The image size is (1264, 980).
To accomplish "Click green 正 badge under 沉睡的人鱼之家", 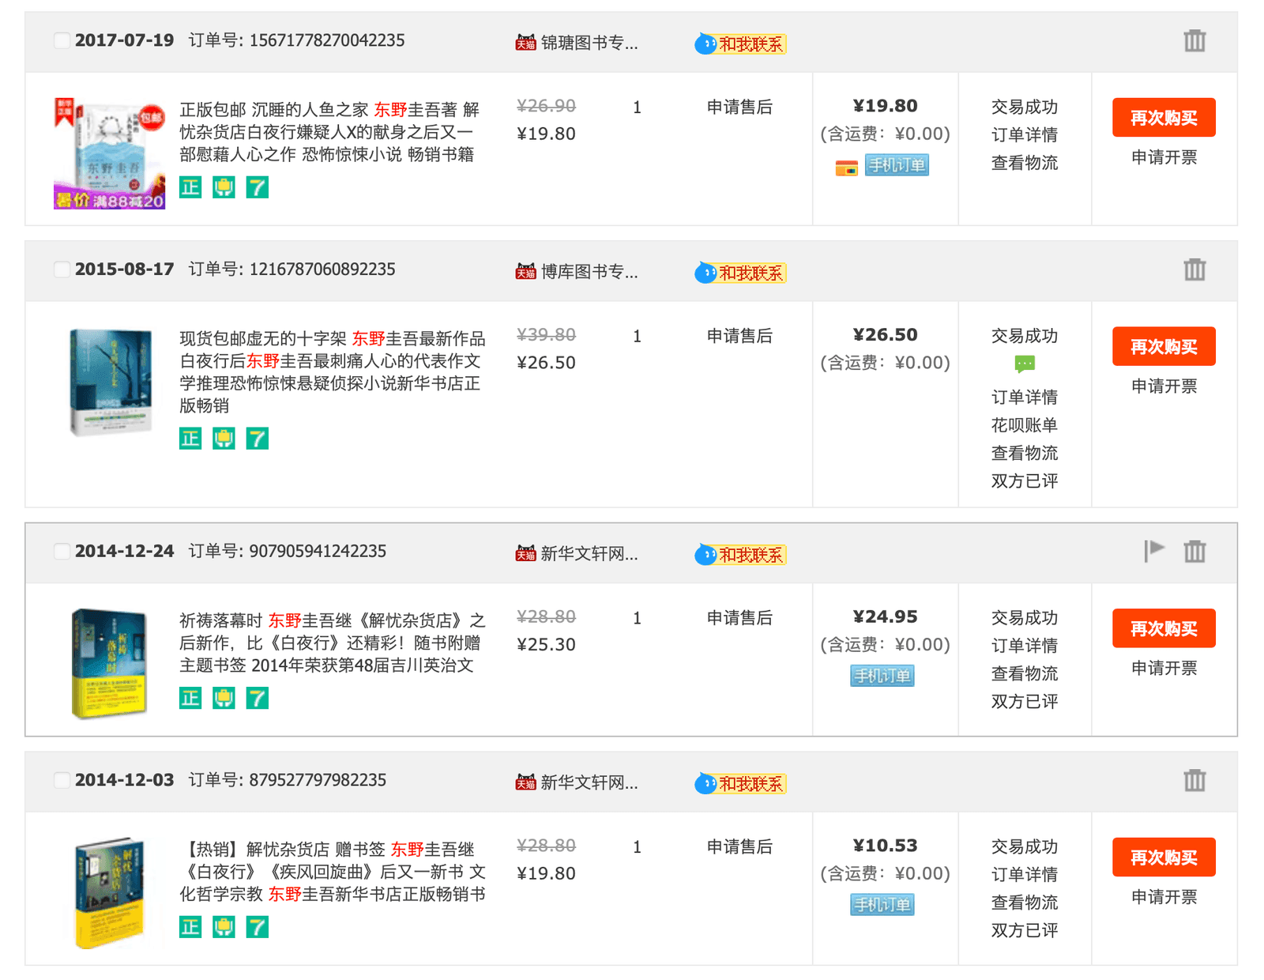I will (190, 187).
